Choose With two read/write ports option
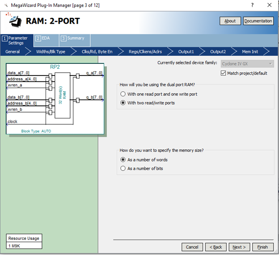This screenshot has width=279, height=255. [x=123, y=103]
